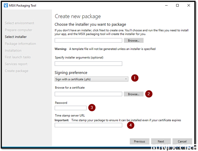The width and height of the screenshot is (198, 151).
Task: Go to the Prepare computer step
Action: coord(19,30)
